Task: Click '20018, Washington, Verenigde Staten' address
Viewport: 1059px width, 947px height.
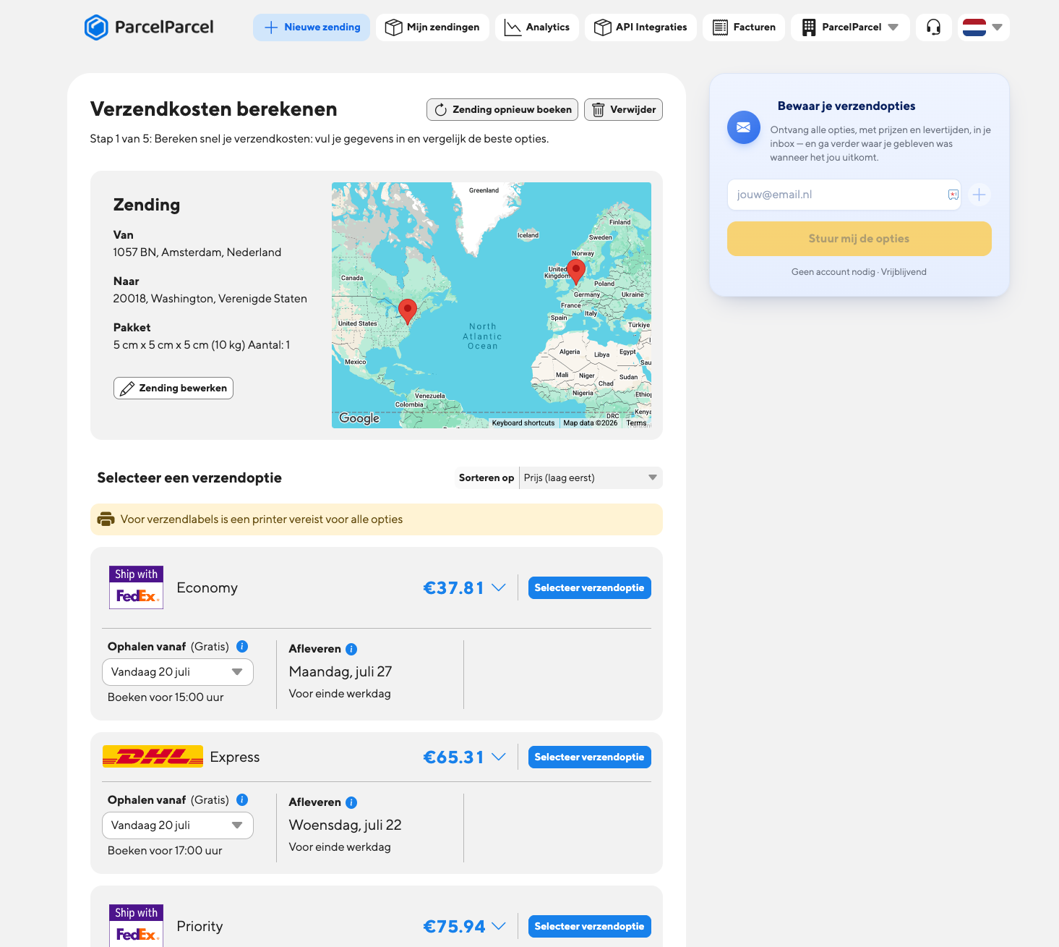Action: 210,299
